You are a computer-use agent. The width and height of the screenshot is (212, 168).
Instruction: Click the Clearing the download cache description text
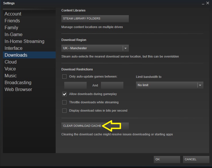pyautogui.click(x=117, y=135)
